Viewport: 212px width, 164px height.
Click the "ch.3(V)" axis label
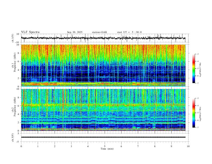(x=13, y=138)
